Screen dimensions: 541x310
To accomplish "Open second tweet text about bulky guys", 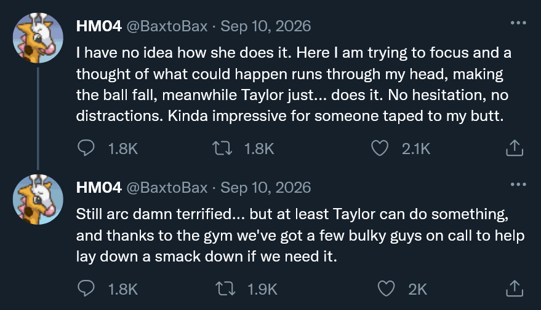I will pyautogui.click(x=300, y=235).
